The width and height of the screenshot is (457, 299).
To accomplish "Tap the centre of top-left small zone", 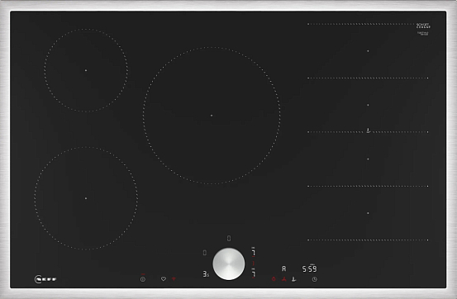I will click(86, 70).
